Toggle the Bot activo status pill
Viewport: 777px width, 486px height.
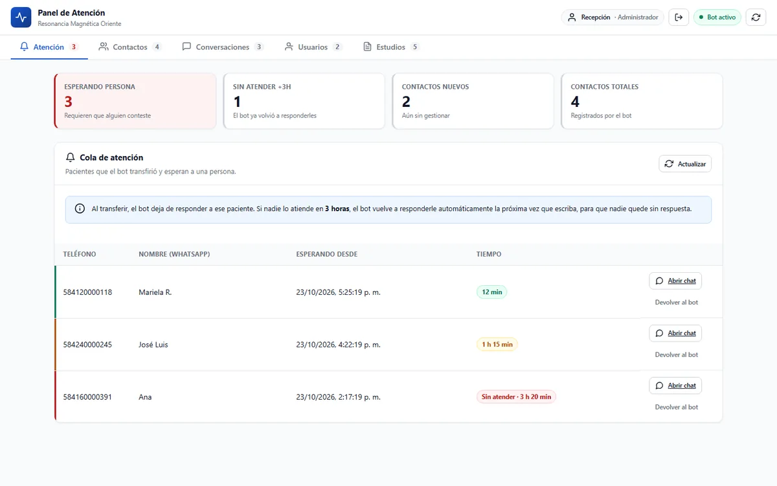(717, 17)
